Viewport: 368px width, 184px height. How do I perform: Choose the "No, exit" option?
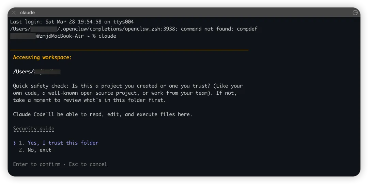(x=40, y=150)
